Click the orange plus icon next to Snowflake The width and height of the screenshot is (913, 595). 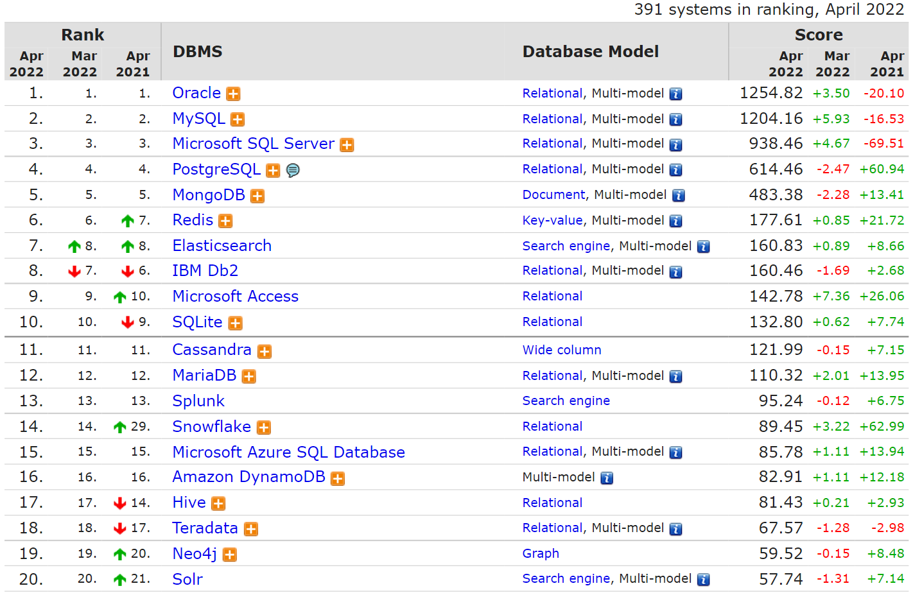tap(264, 428)
